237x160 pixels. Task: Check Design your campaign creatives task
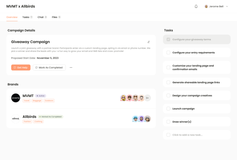pyautogui.click(x=168, y=95)
